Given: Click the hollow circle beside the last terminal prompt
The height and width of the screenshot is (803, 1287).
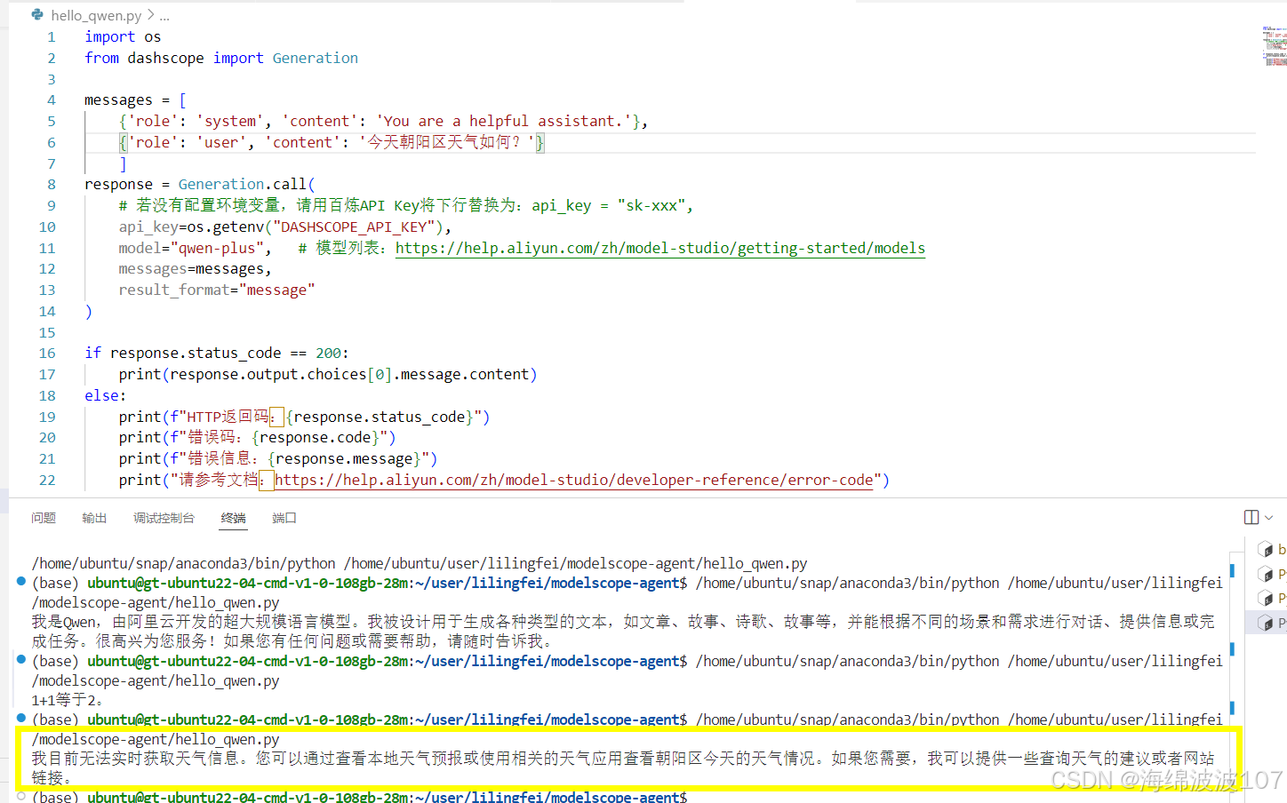Looking at the screenshot, I should point(21,797).
